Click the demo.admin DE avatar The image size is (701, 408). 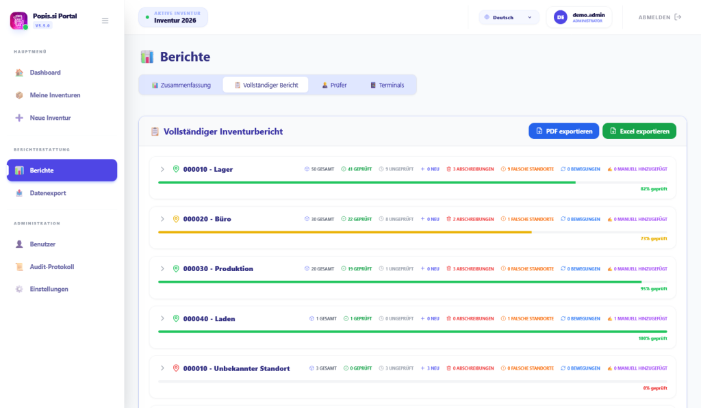click(x=560, y=17)
